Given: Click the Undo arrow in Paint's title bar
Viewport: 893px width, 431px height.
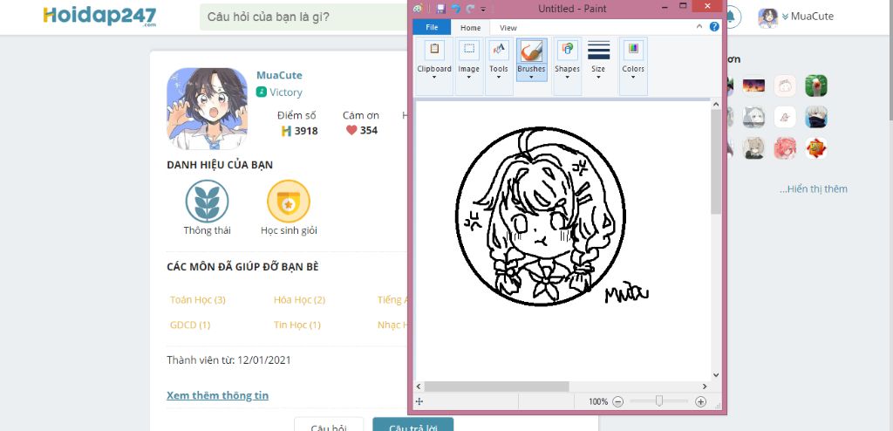Looking at the screenshot, I should click(455, 8).
